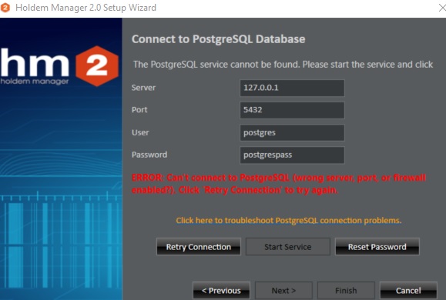Viewport: 446px width, 300px height.
Task: Focus the Password field showing postgrespass
Action: pos(292,155)
